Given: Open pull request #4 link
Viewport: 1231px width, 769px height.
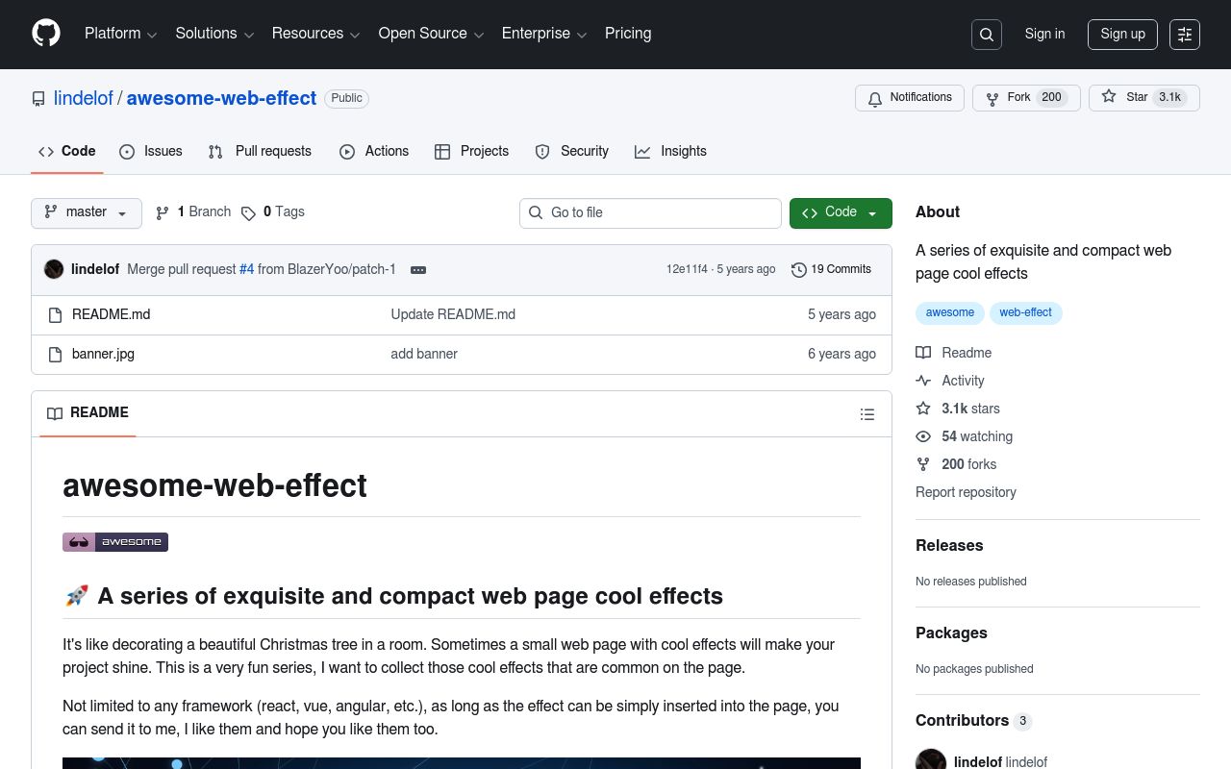Looking at the screenshot, I should (246, 269).
